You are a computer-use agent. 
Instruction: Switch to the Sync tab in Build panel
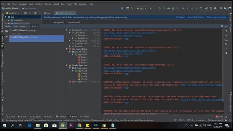tap(34, 27)
